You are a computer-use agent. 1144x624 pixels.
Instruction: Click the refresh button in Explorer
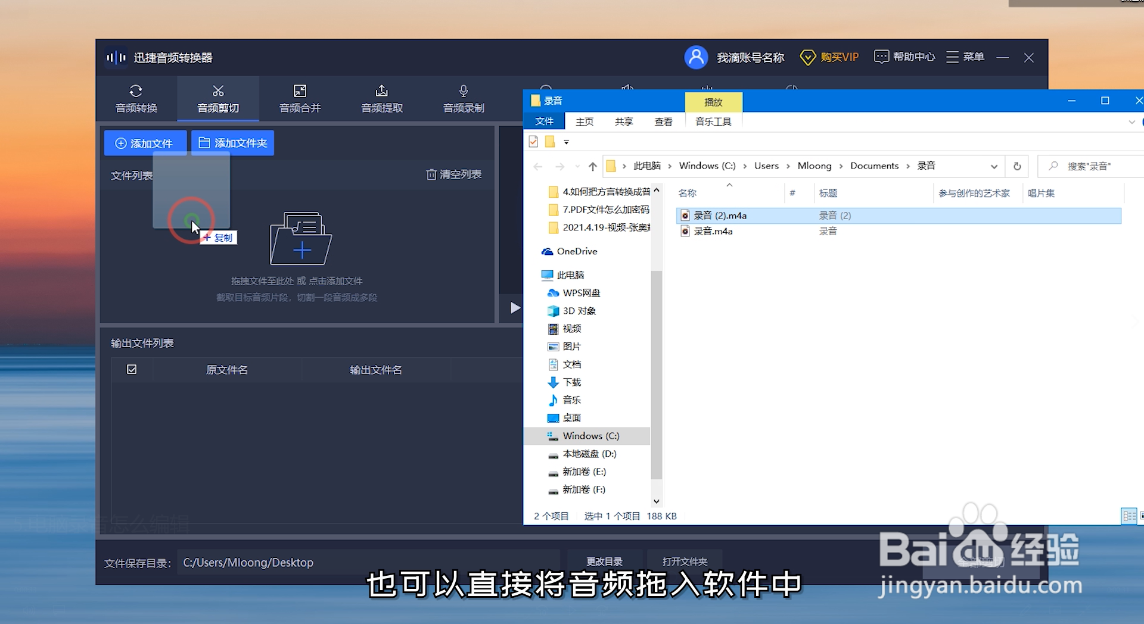point(1017,166)
